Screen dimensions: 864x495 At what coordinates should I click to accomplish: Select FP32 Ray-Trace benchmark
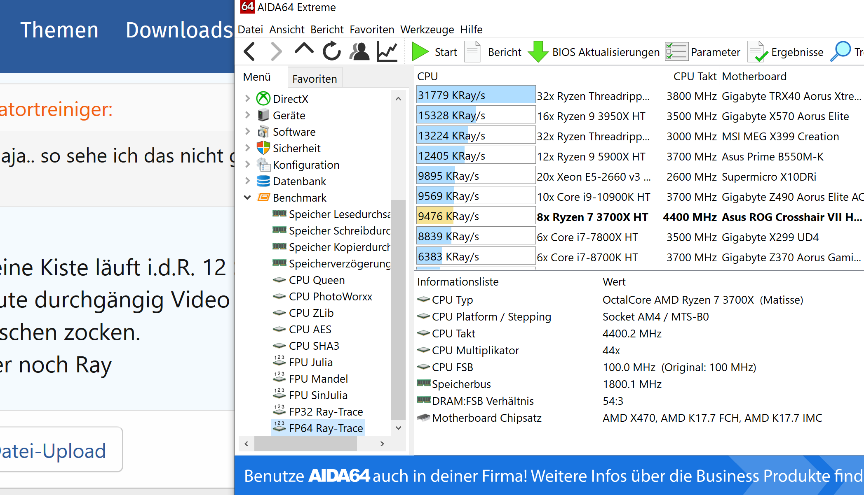point(326,411)
